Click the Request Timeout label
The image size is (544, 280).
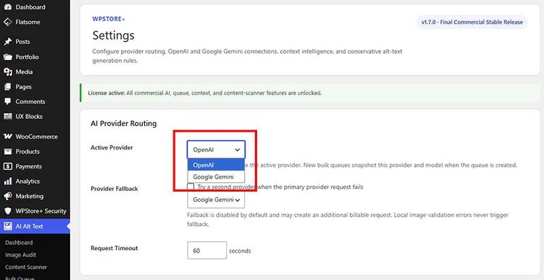pos(114,248)
